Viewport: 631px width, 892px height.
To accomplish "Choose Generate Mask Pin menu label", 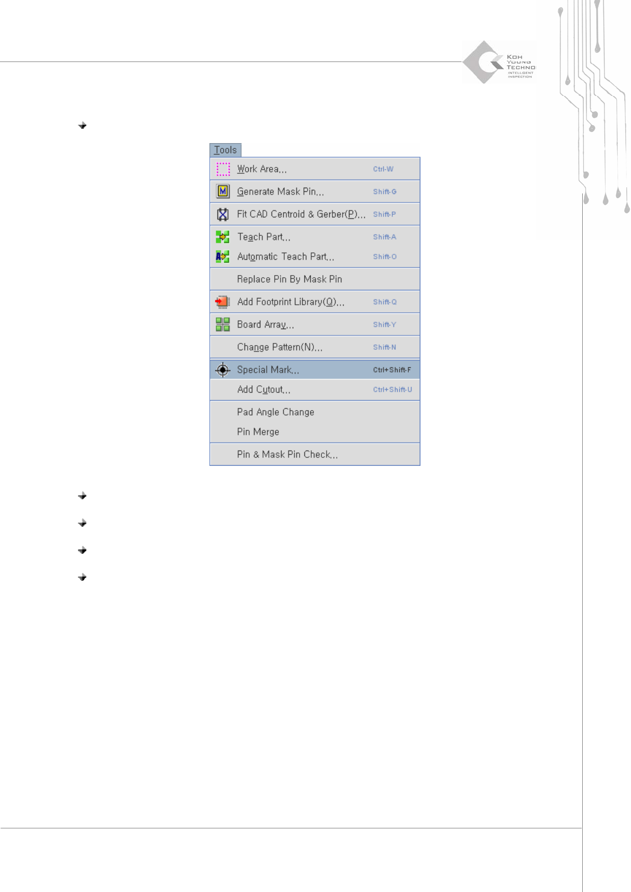I will tap(281, 191).
